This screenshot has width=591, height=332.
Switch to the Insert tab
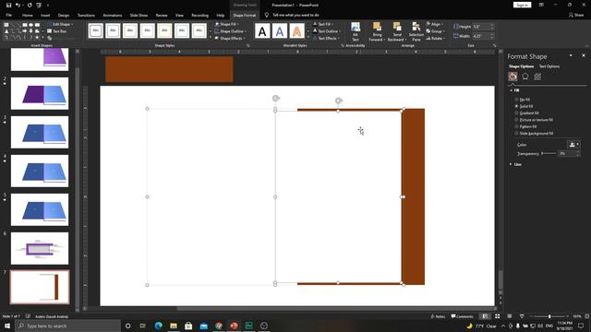(45, 15)
